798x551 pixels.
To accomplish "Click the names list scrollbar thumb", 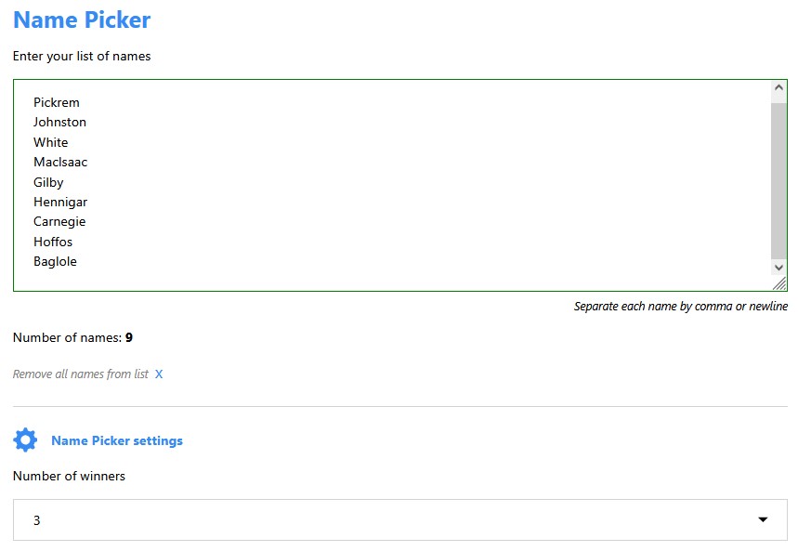I will tap(778, 177).
